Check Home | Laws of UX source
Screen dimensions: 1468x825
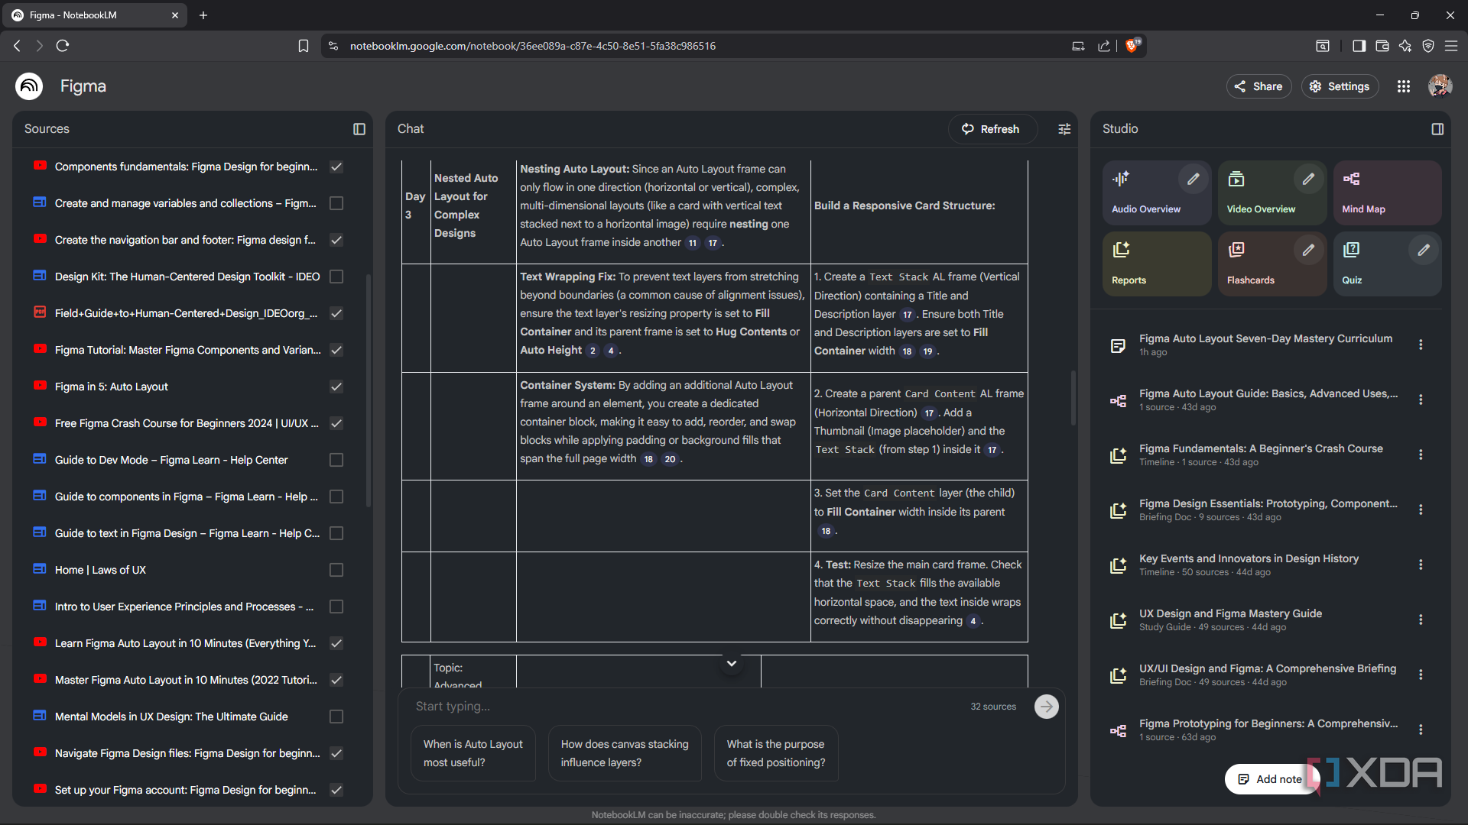tap(336, 570)
